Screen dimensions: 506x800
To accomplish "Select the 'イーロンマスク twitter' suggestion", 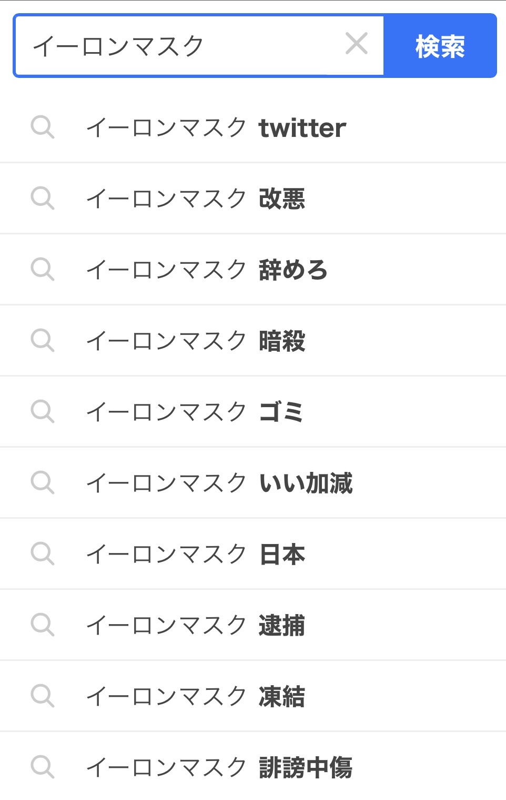I will pyautogui.click(x=216, y=128).
